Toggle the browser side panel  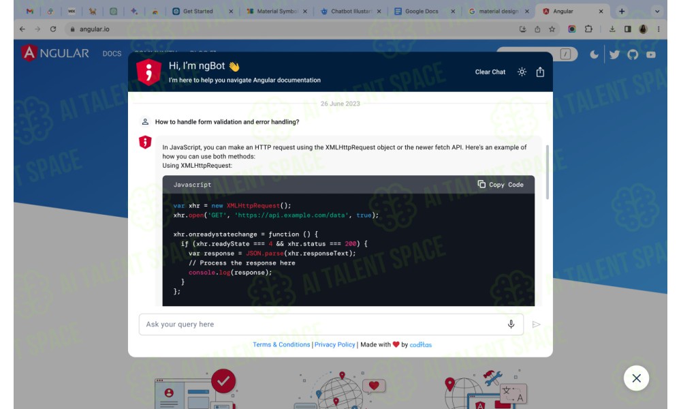pyautogui.click(x=628, y=29)
